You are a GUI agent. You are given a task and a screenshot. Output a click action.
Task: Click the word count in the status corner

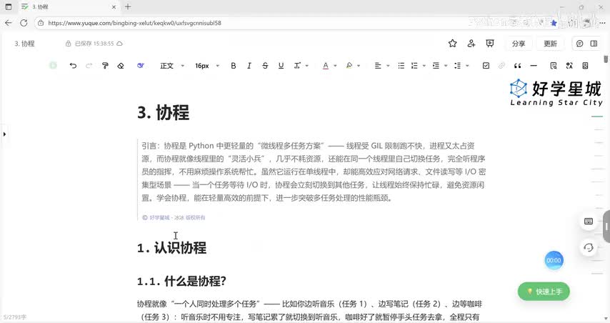pos(15,317)
